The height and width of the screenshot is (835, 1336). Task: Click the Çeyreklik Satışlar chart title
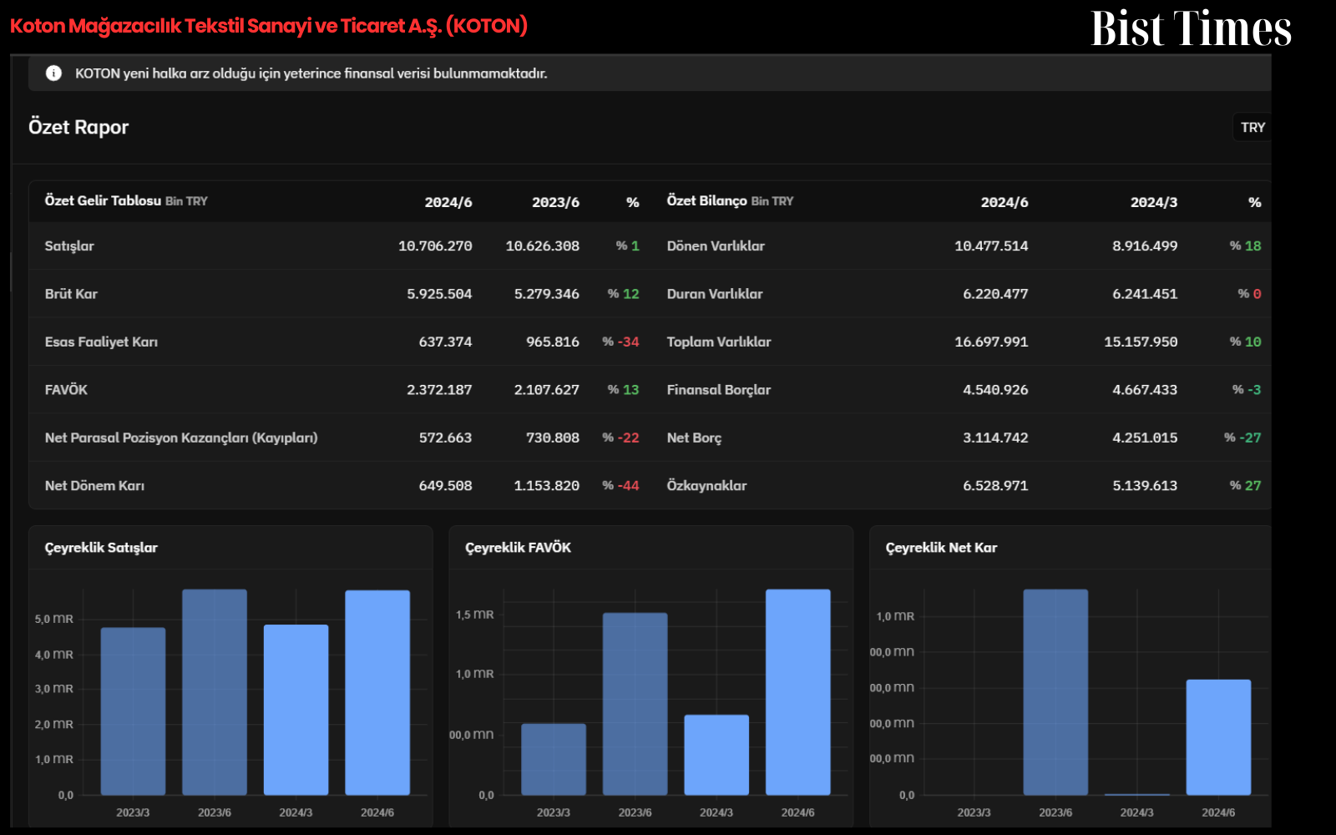click(101, 548)
